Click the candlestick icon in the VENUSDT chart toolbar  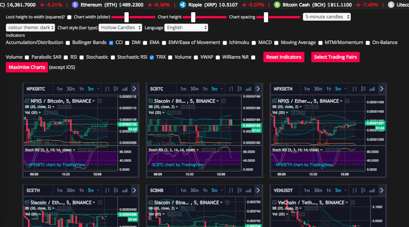tap(363, 191)
